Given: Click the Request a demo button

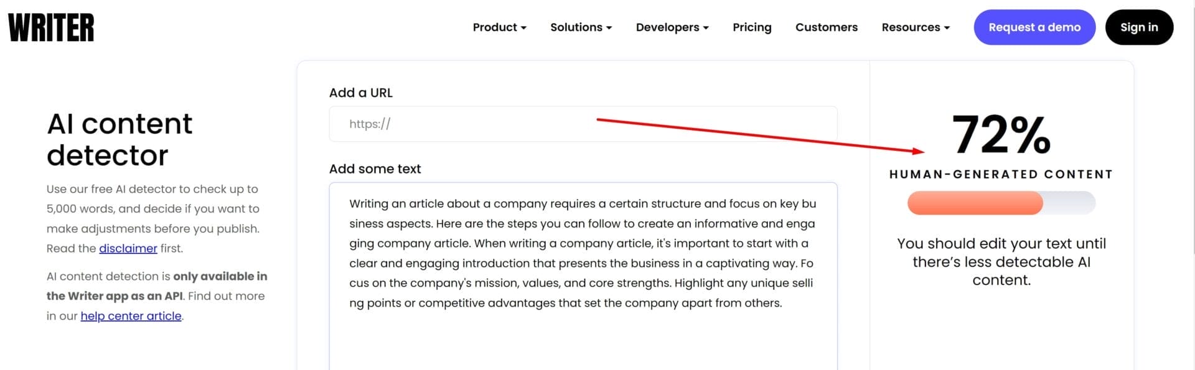Looking at the screenshot, I should (1034, 27).
